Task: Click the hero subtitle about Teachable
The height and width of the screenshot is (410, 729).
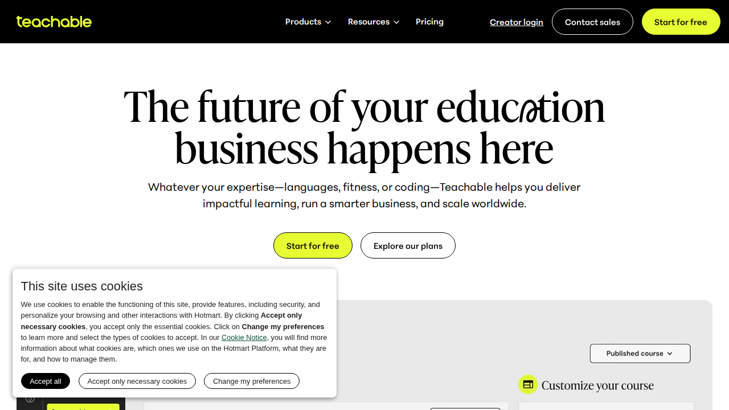Action: click(x=364, y=195)
